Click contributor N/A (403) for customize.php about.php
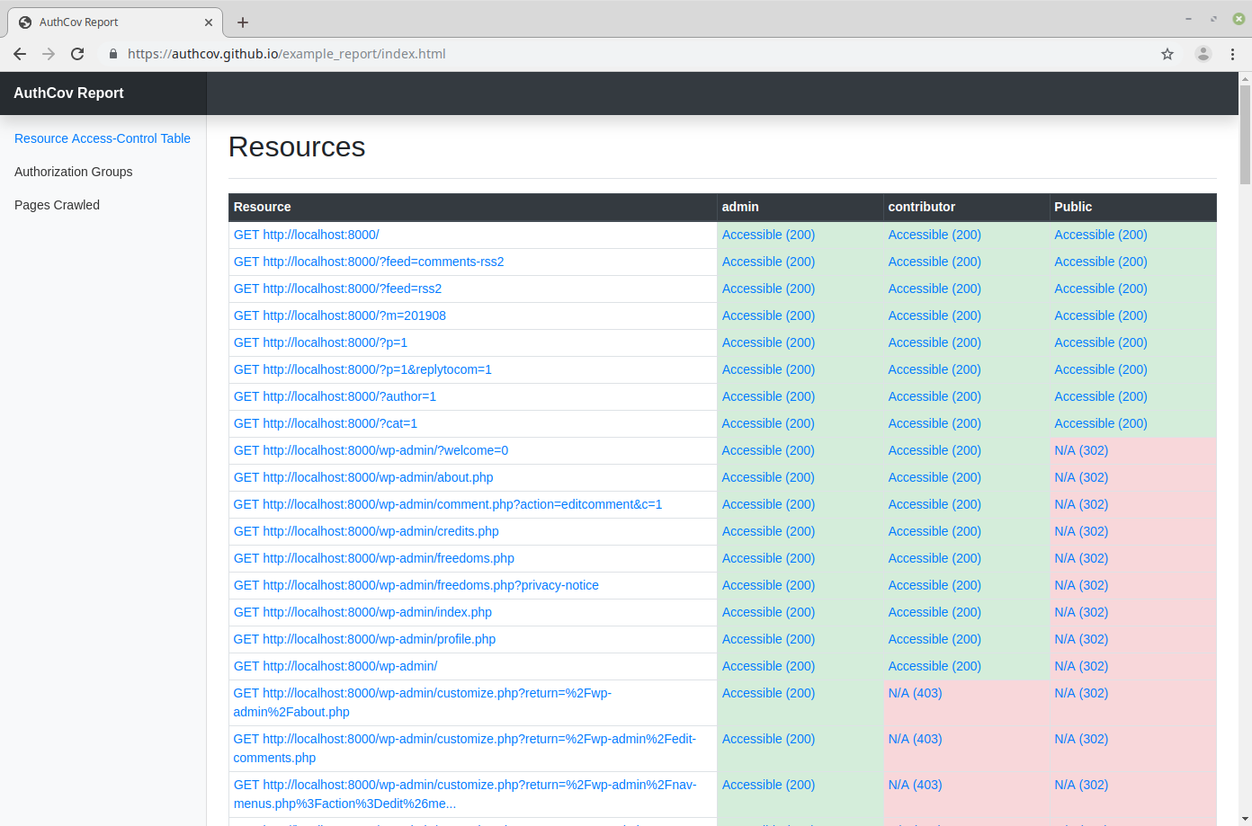This screenshot has height=826, width=1252. point(915,693)
